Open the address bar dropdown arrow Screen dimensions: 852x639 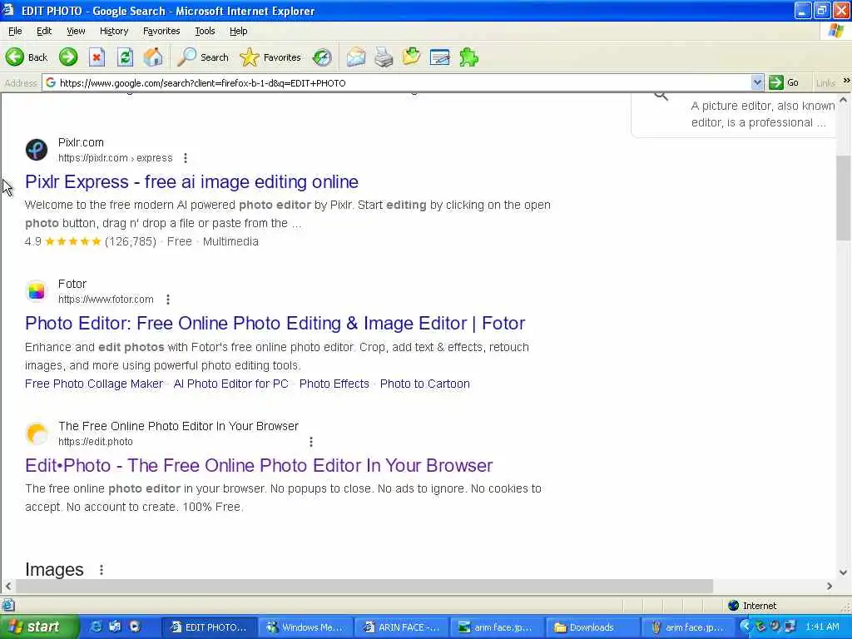coord(757,82)
